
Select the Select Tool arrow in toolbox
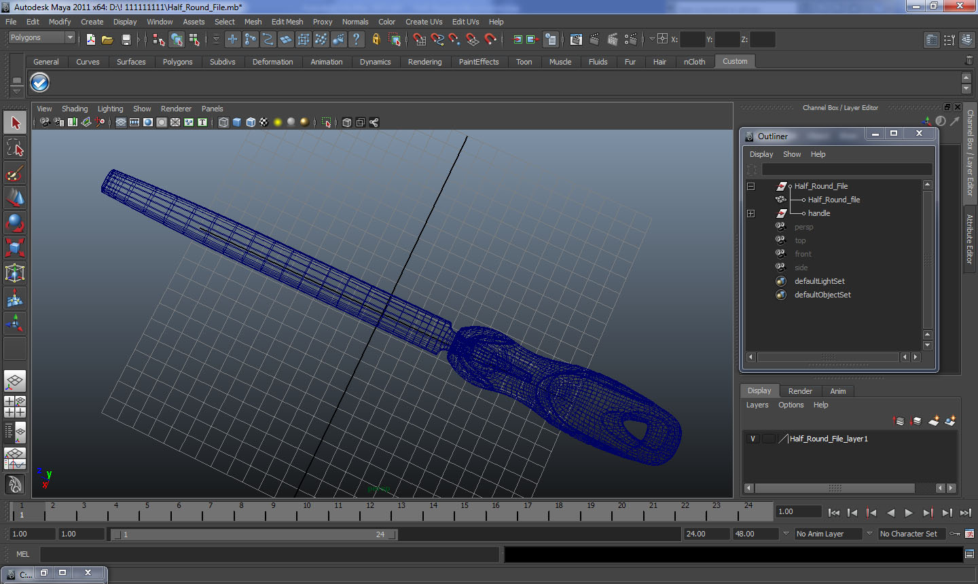pos(15,123)
